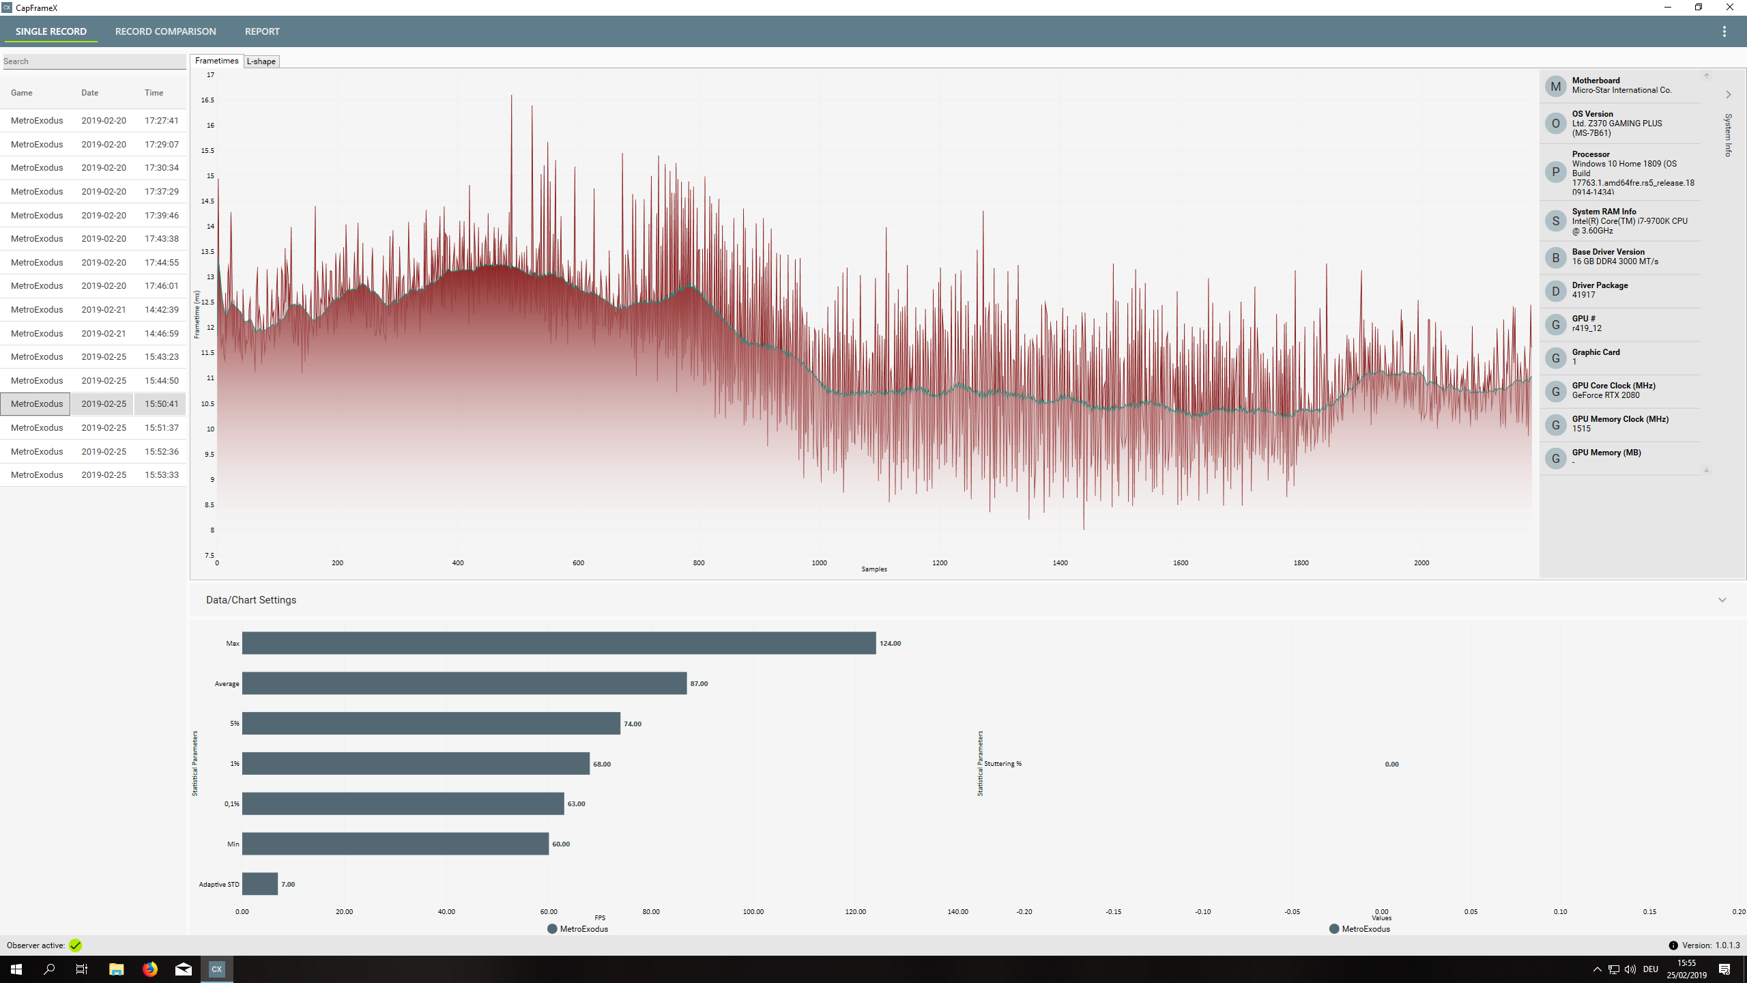The image size is (1747, 983).
Task: Expand the Data/Chart Settings chevron
Action: click(1722, 600)
